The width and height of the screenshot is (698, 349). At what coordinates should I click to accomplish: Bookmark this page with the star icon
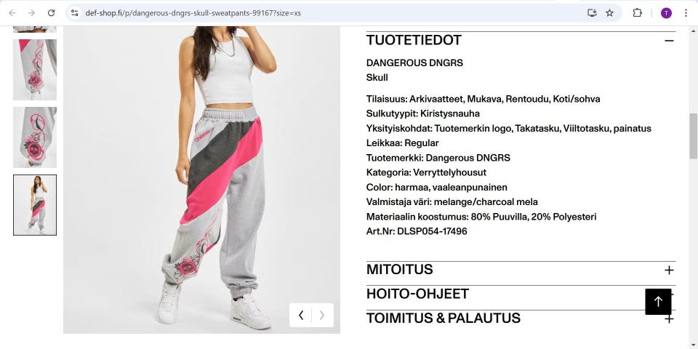[610, 13]
